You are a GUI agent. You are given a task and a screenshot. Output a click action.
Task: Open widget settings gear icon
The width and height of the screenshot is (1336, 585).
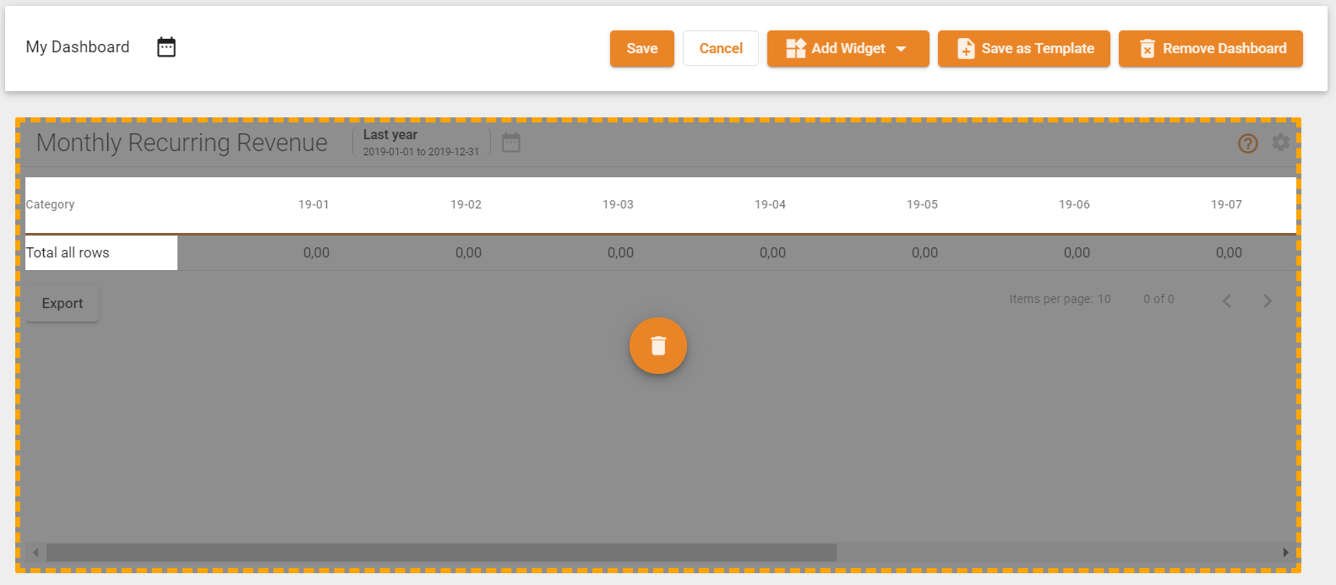(x=1281, y=143)
